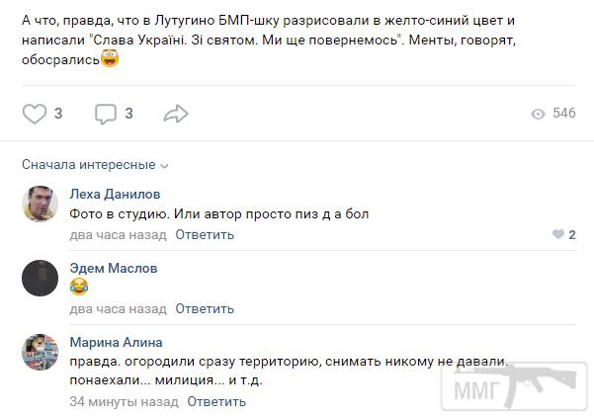Click the post views eye icon

tap(538, 114)
